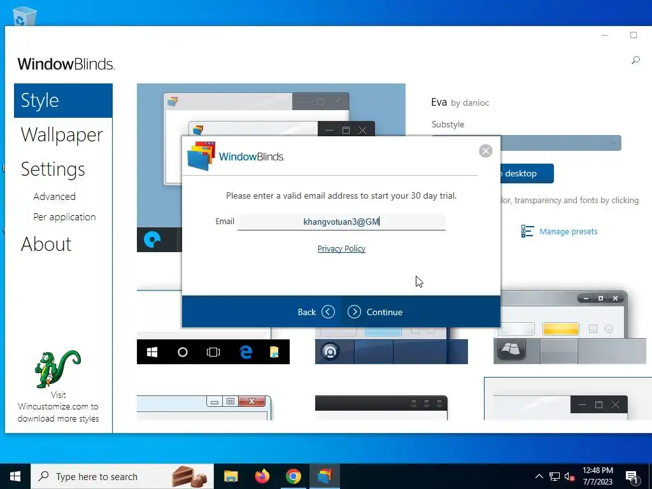Select the dark titlebar style thumbnail in bottom row
This screenshot has height=489, width=652.
[x=381, y=408]
